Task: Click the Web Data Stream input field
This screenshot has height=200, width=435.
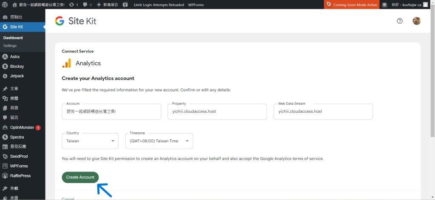Action: point(323,111)
